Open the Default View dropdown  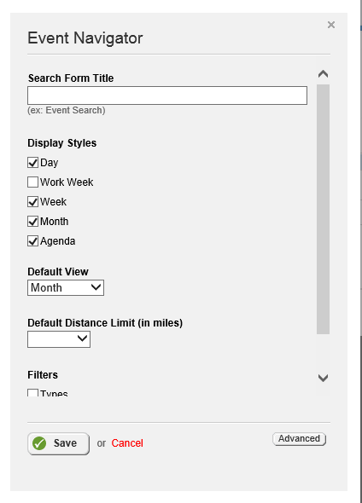tap(66, 288)
